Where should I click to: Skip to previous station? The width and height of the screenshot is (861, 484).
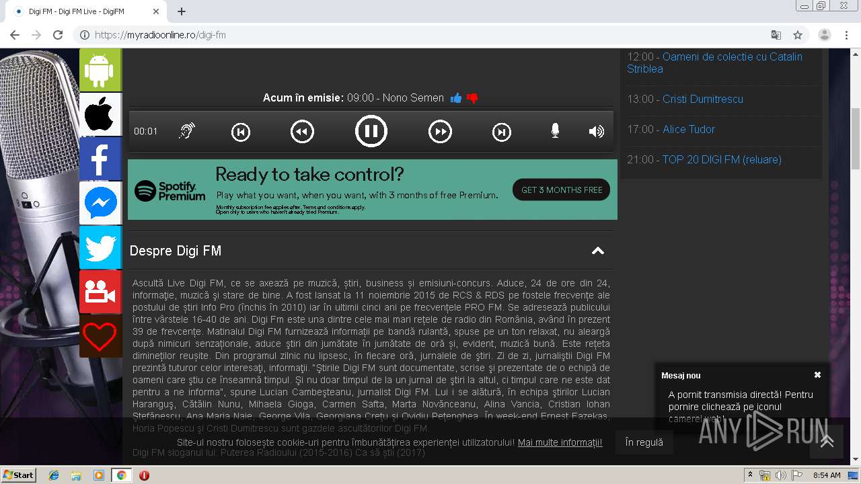241,132
